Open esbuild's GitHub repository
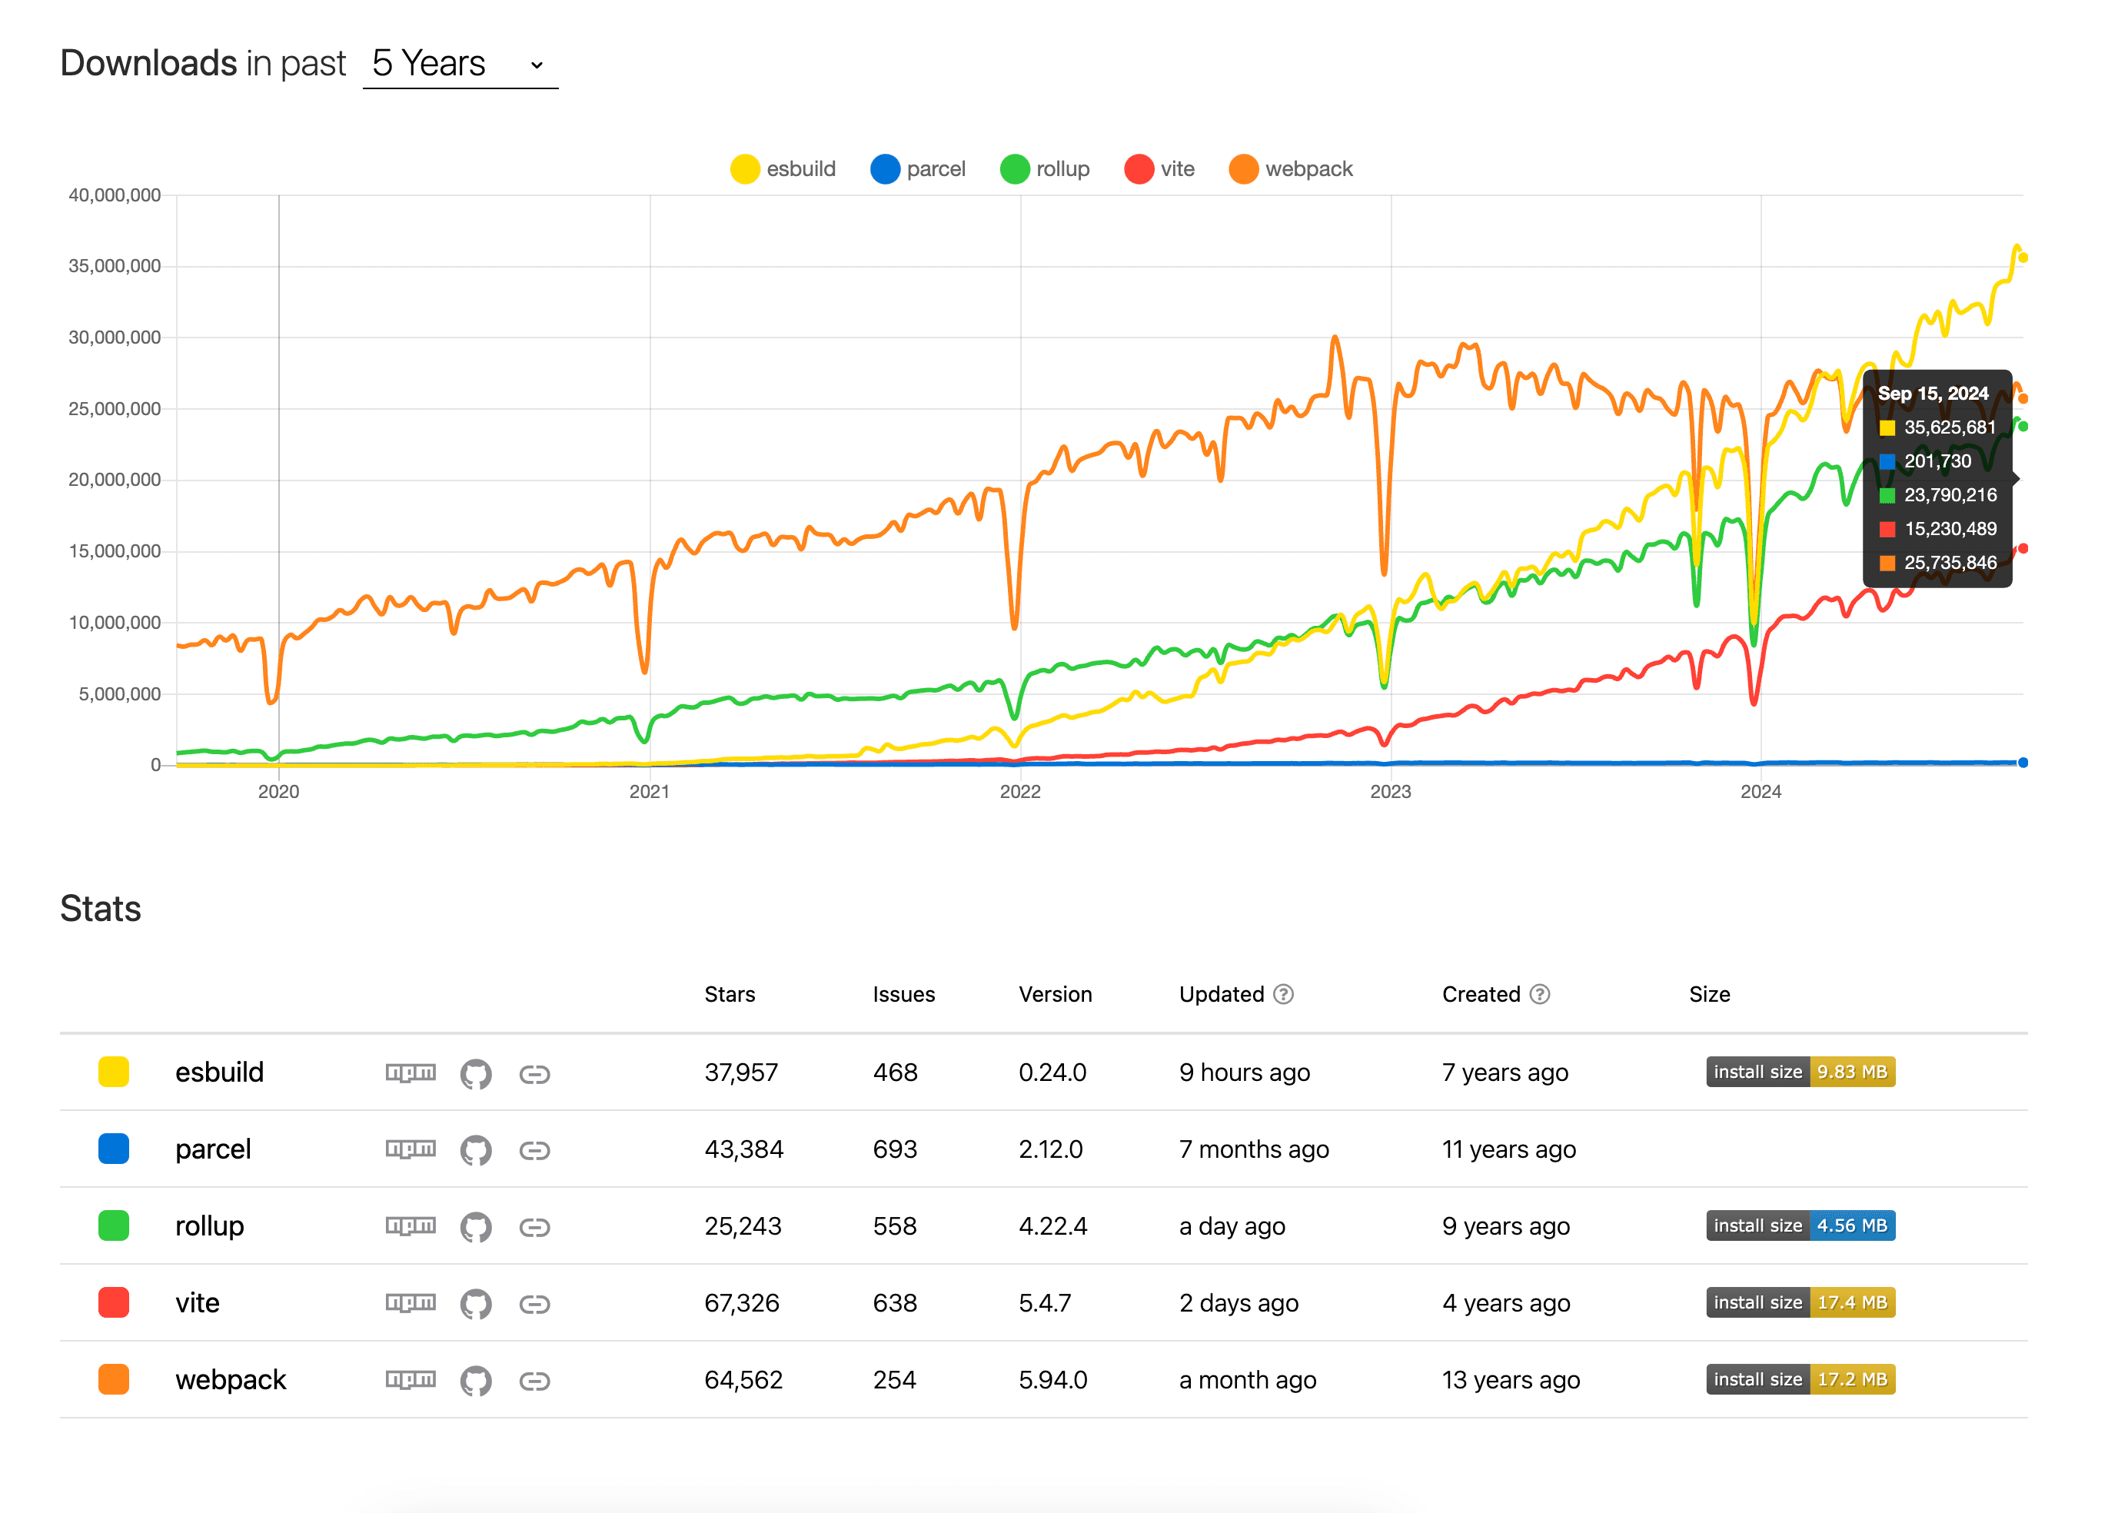The width and height of the screenshot is (2108, 1513). (x=477, y=1072)
